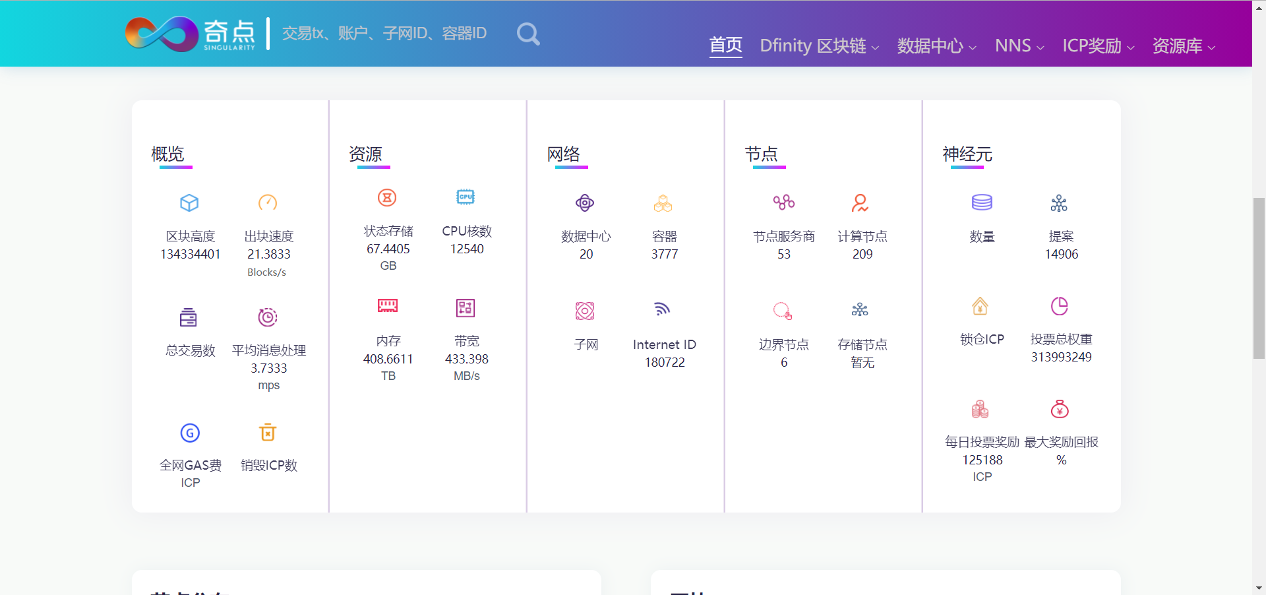Click the 锁仓ICP locked ICP icon
1266x595 pixels.
[x=981, y=306]
